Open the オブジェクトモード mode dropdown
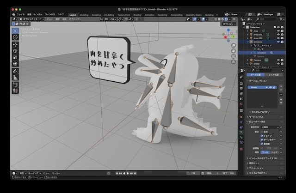Viewport: 296px width, 193px height. (31, 19)
